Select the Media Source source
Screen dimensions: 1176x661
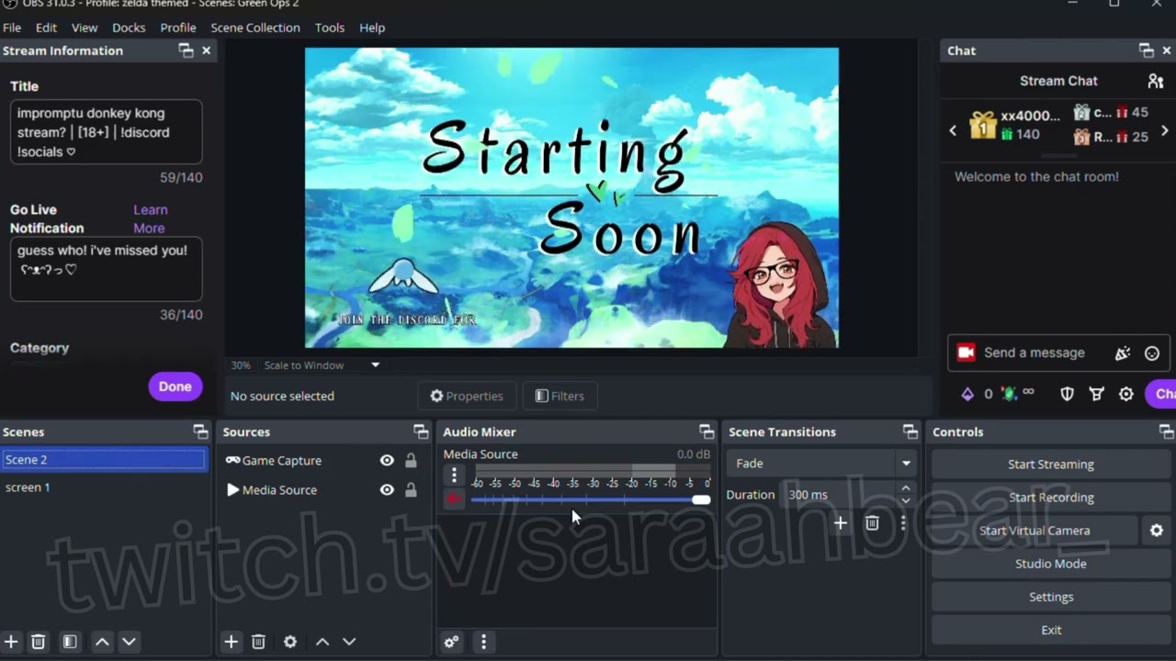[279, 490]
